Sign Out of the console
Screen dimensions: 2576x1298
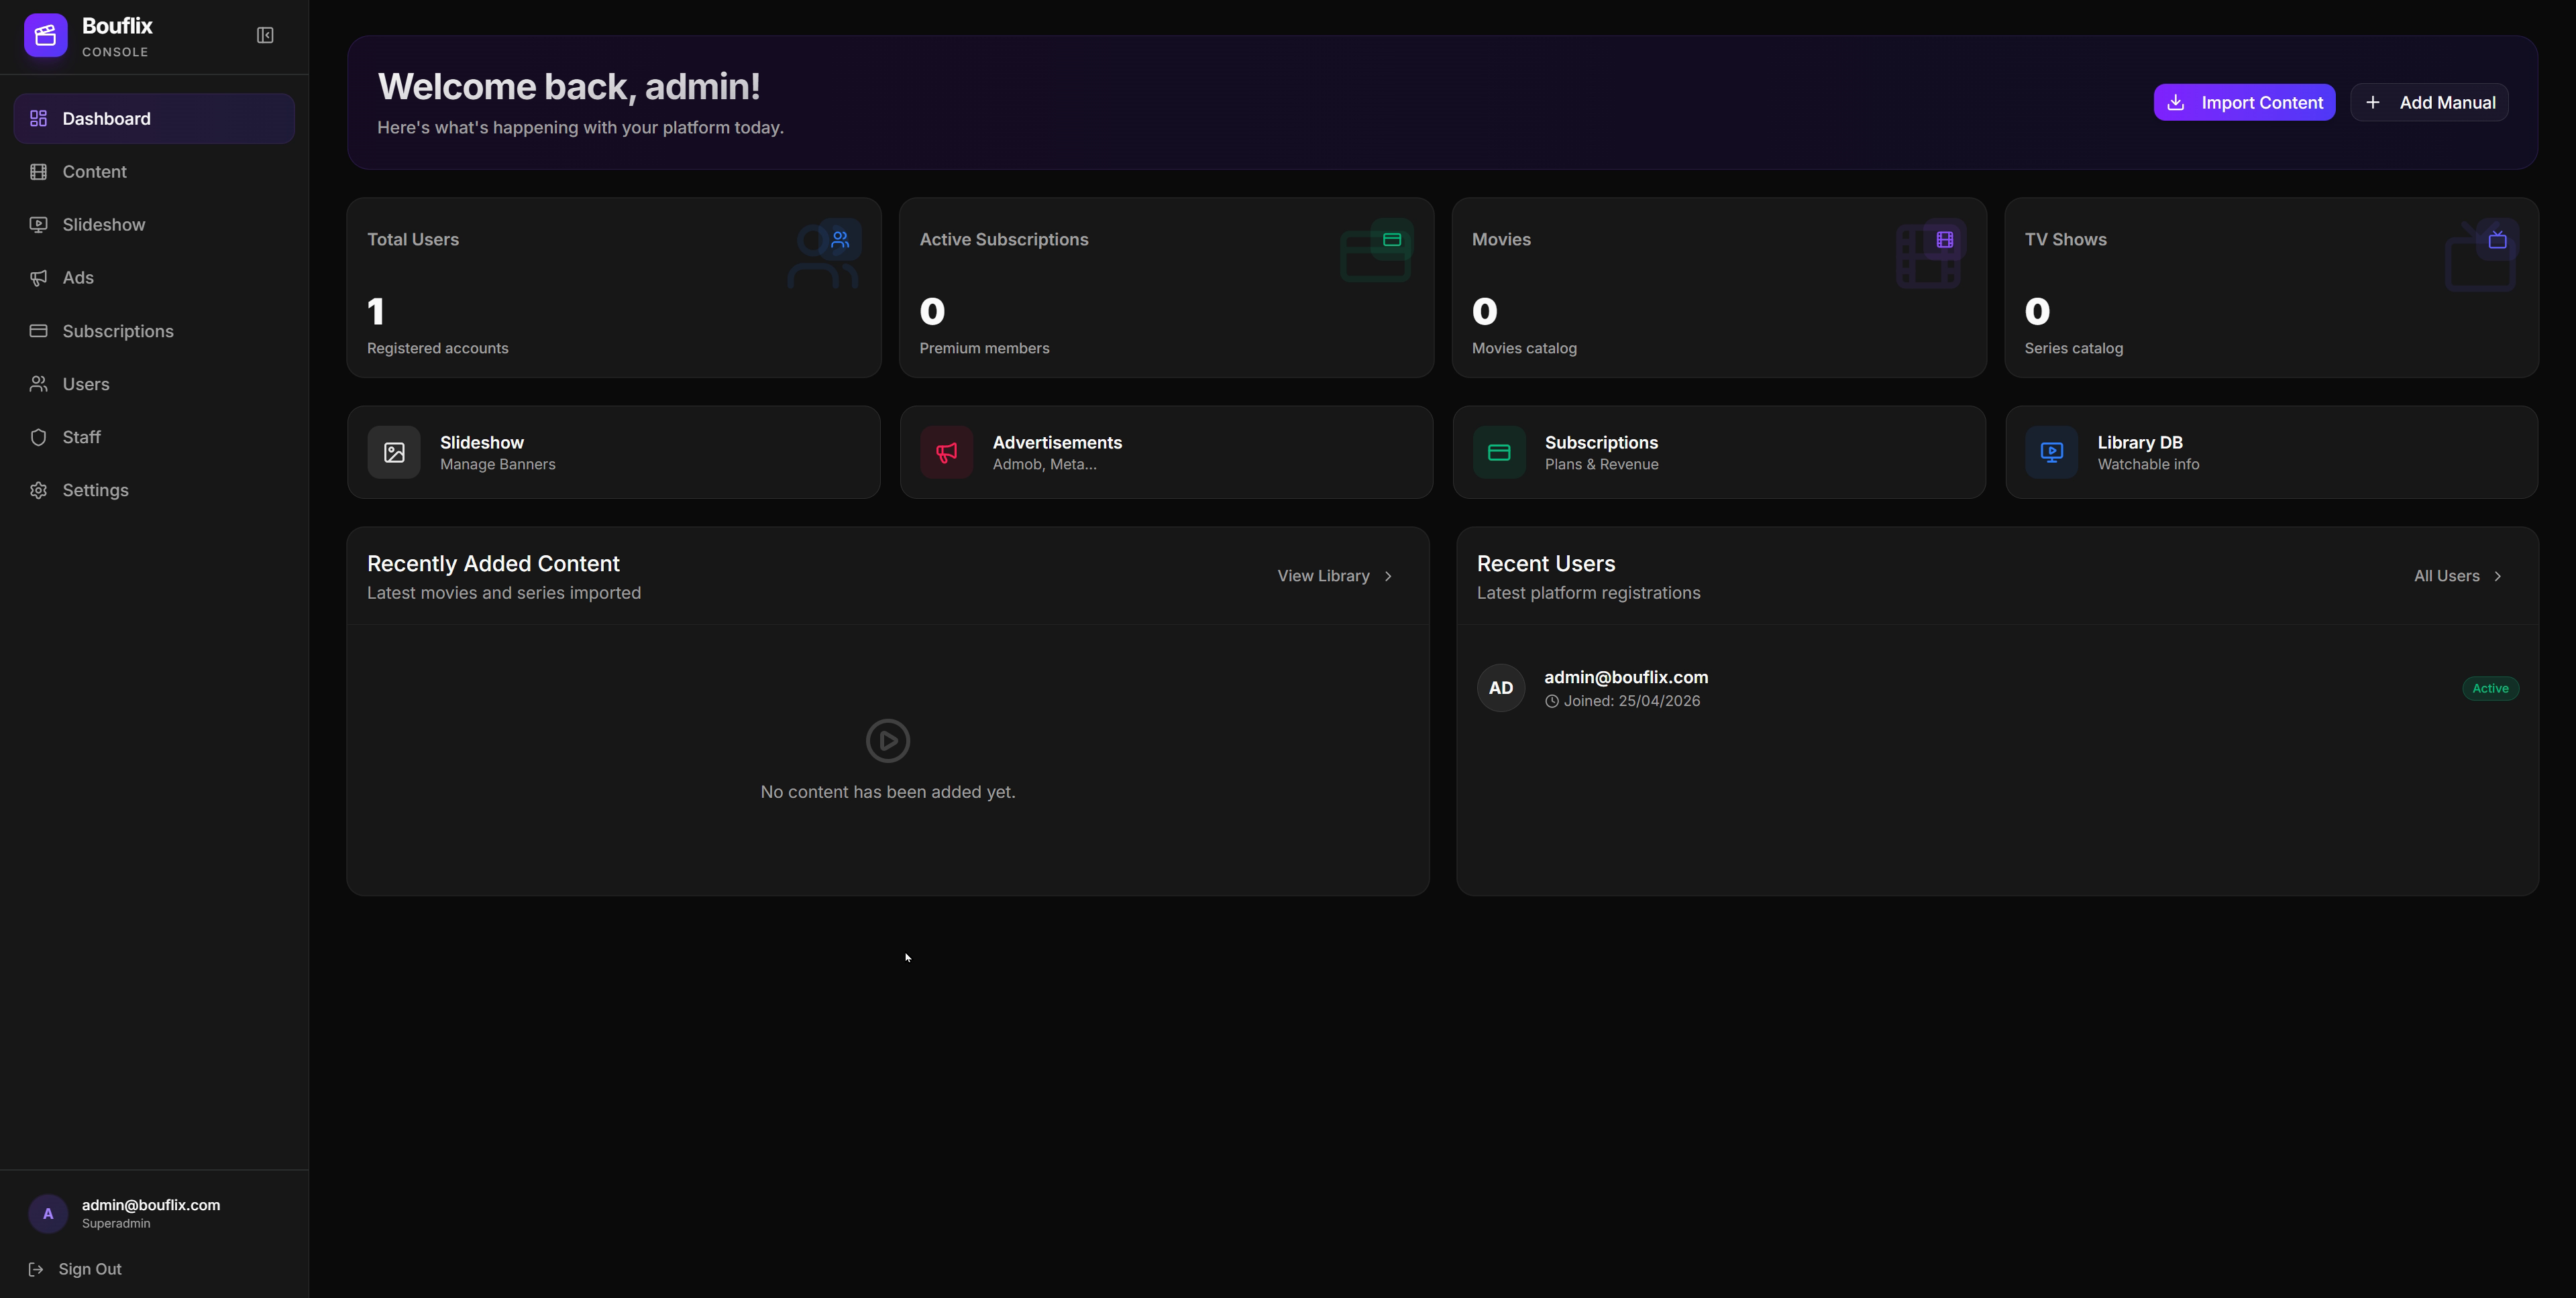tap(75, 1269)
